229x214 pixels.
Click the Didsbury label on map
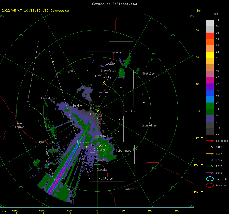click(96, 114)
